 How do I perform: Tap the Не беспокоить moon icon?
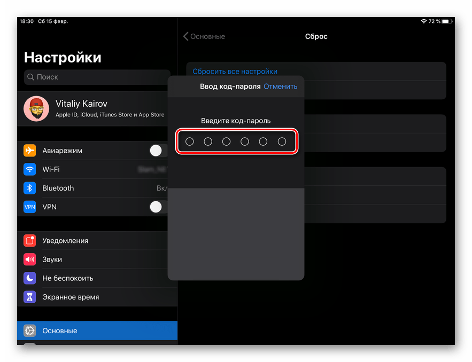click(x=30, y=278)
